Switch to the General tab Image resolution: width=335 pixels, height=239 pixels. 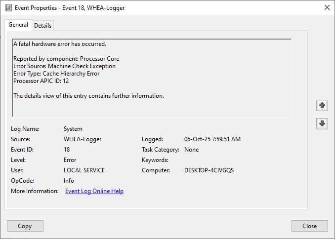pyautogui.click(x=18, y=25)
